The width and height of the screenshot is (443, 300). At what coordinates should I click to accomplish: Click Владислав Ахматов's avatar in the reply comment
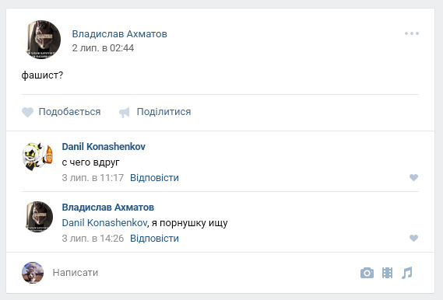click(39, 217)
